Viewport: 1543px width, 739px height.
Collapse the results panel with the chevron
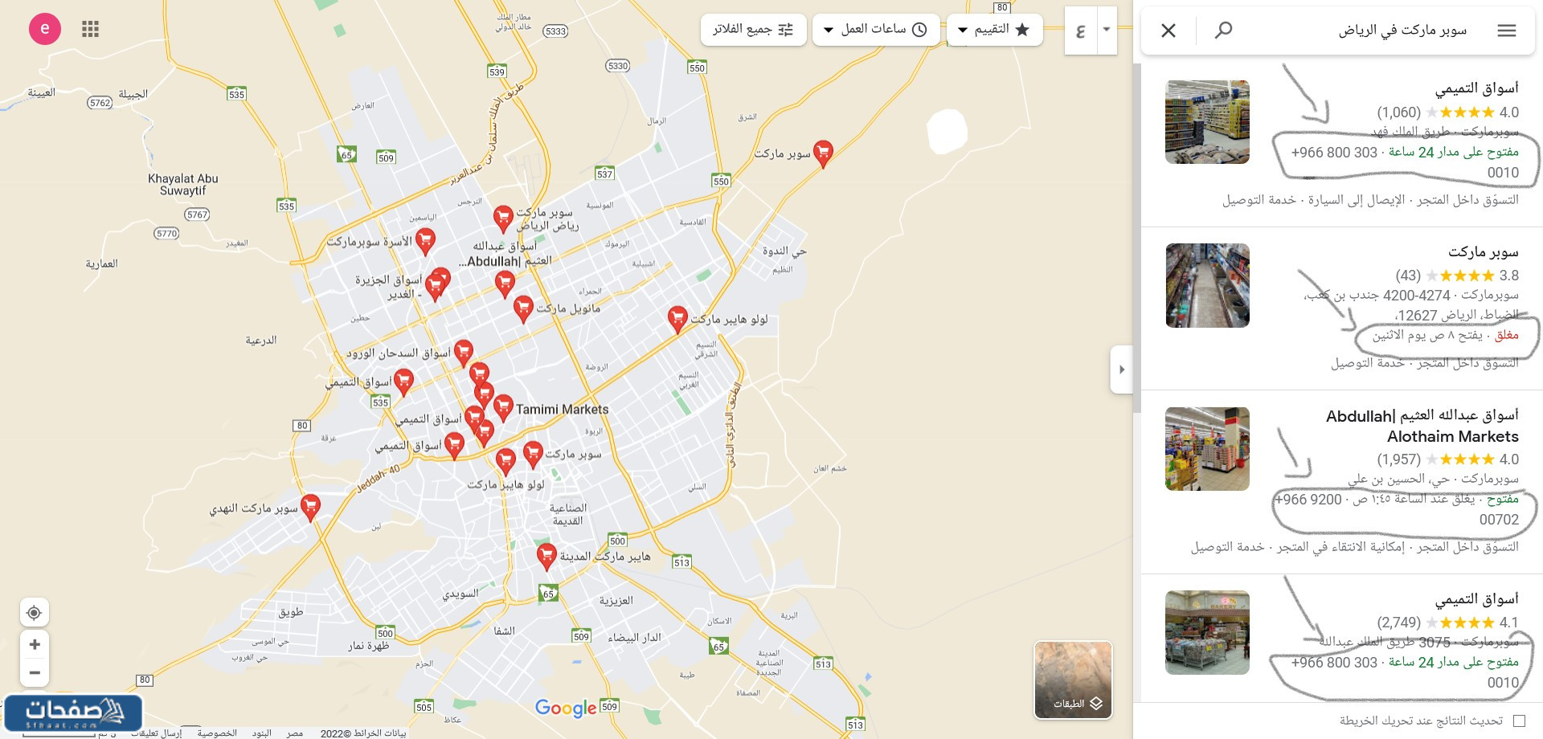(1122, 369)
